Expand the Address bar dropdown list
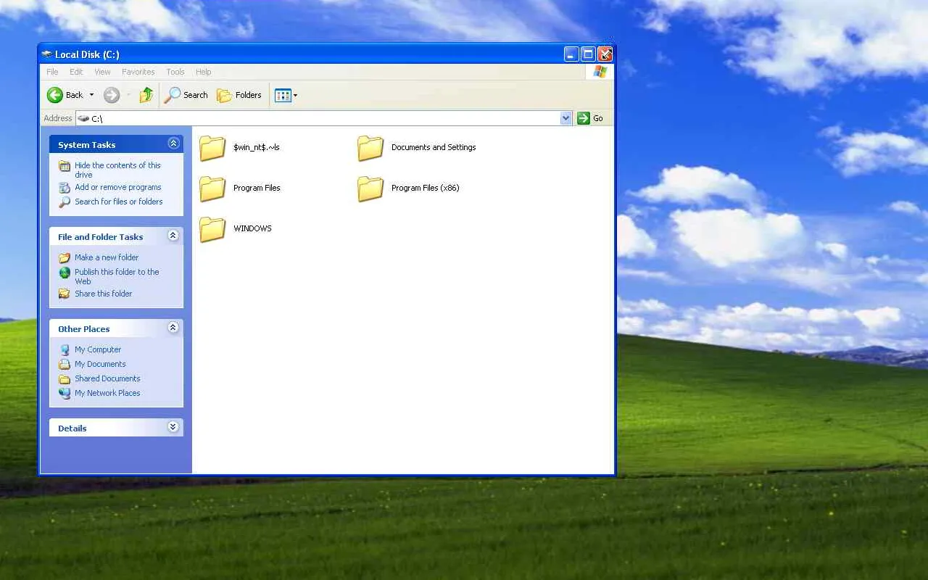 [566, 118]
